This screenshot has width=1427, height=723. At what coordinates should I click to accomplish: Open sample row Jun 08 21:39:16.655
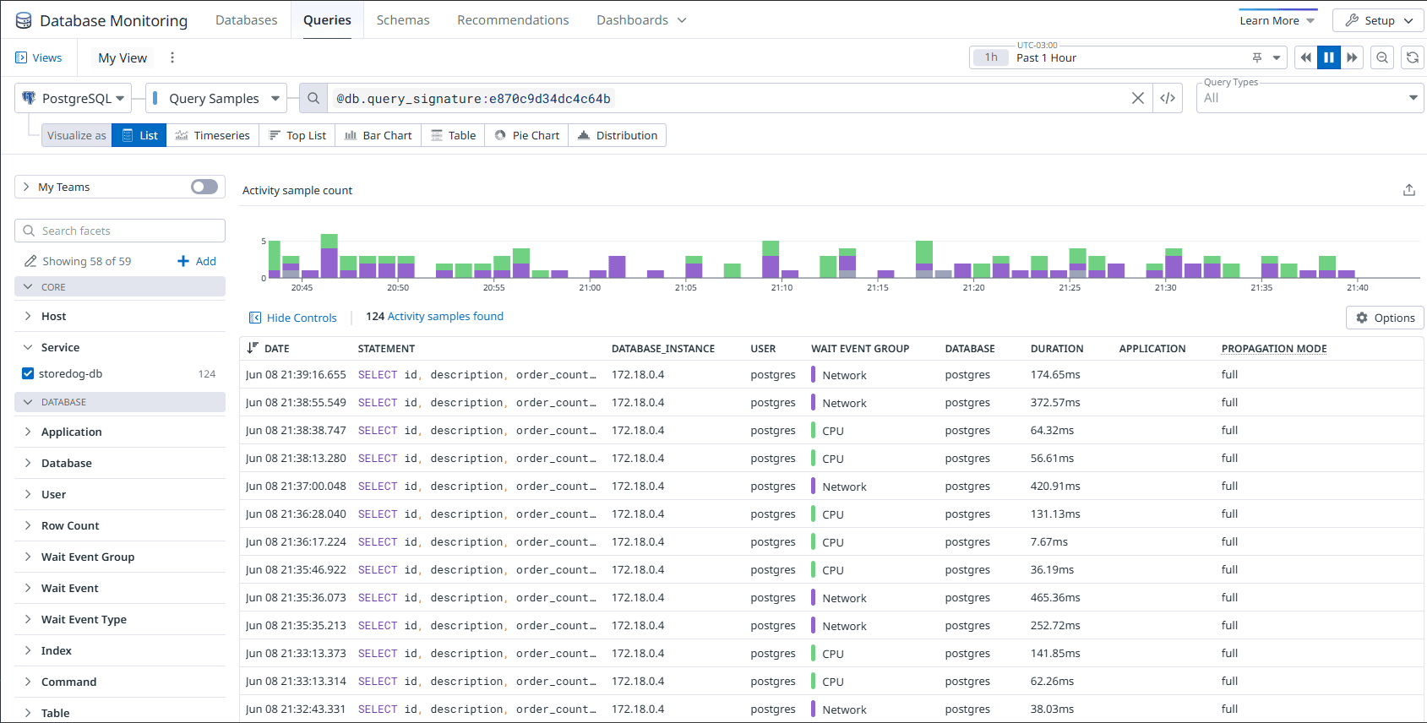coord(831,374)
